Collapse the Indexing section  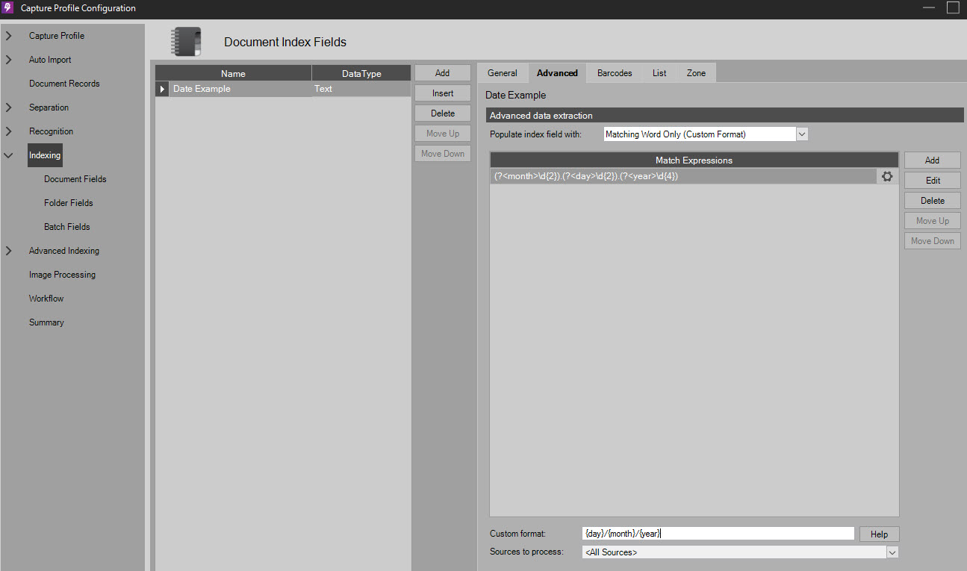click(x=9, y=155)
